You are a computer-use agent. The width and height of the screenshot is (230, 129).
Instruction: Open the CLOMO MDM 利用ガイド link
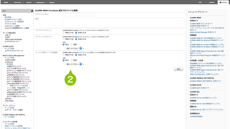[x=199, y=26]
